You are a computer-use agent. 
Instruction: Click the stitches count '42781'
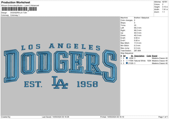pyautogui.click(x=165, y=2)
